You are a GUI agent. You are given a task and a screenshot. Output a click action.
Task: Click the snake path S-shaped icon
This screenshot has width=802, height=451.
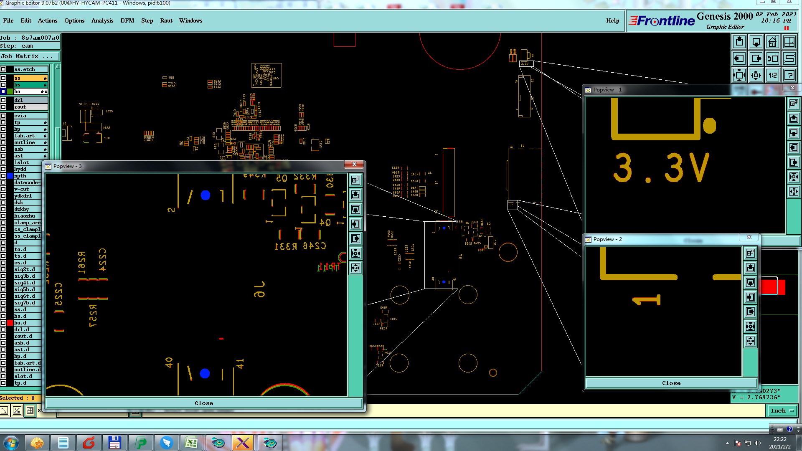[789, 58]
